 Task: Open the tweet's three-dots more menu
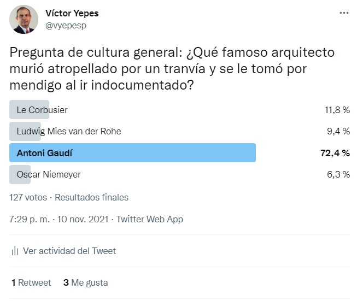click(x=343, y=13)
